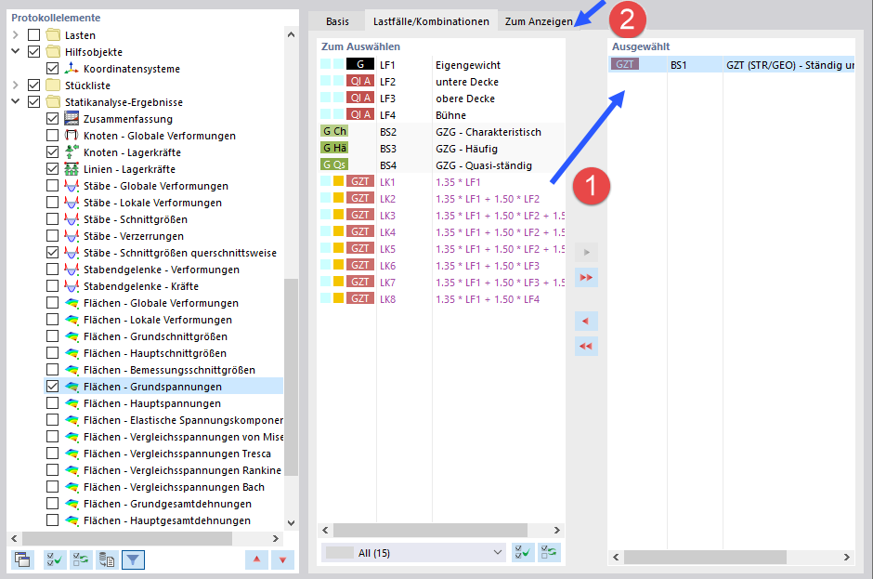Viewport: 873px width, 579px height.
Task: Switch to the Zum Anzeigen tab
Action: coord(539,21)
